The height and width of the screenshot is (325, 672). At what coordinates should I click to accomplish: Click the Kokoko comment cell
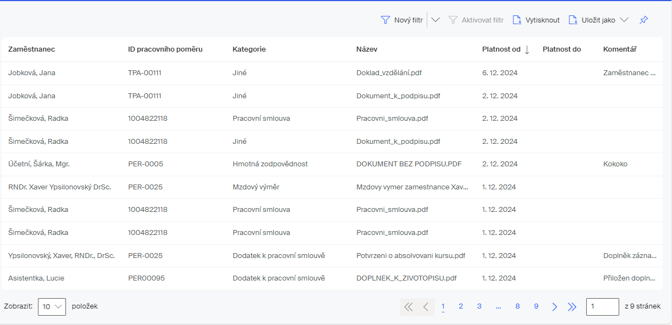[x=615, y=164]
